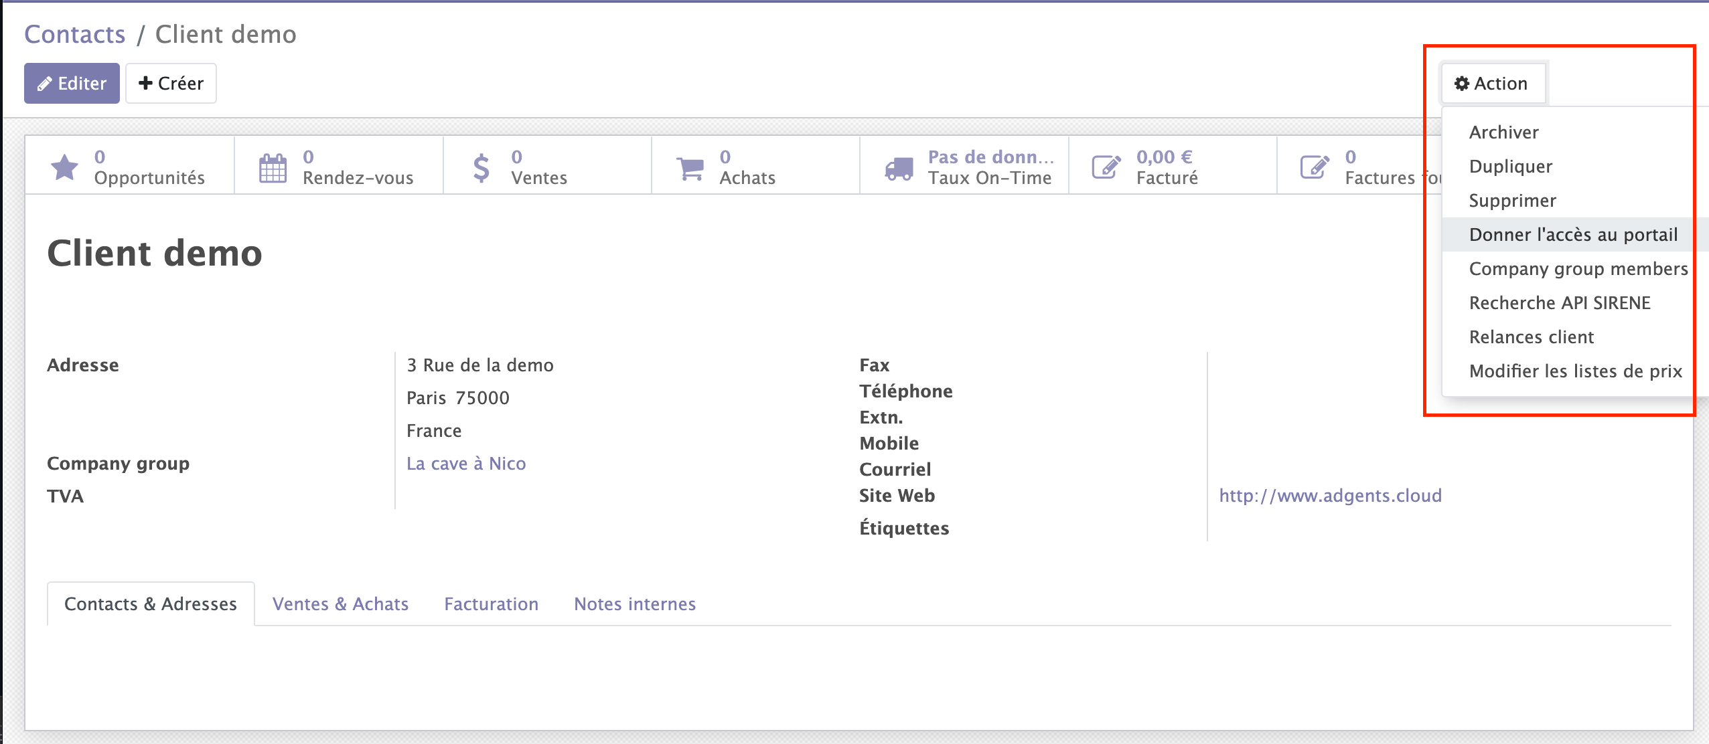Screen dimensions: 1709x744
Task: Go back via Contacts breadcrumb
Action: [75, 34]
